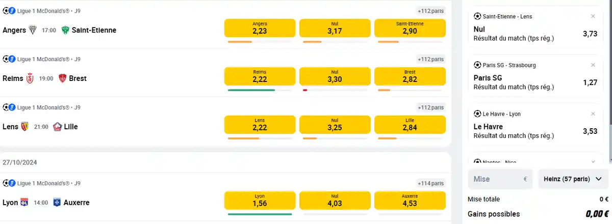Open Ligue 1 McDonald's link above Lens - Lille
The image size is (612, 224).
click(43, 107)
